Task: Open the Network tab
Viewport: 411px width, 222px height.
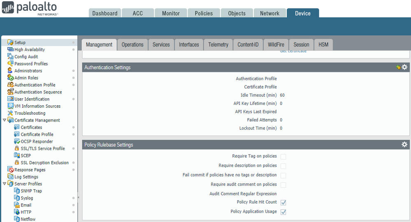Action: click(x=270, y=13)
